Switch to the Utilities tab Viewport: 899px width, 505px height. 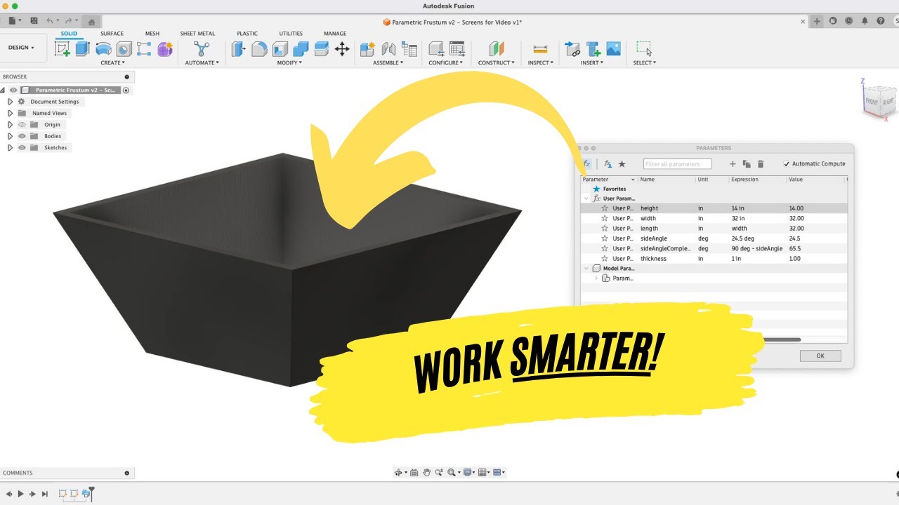(291, 34)
